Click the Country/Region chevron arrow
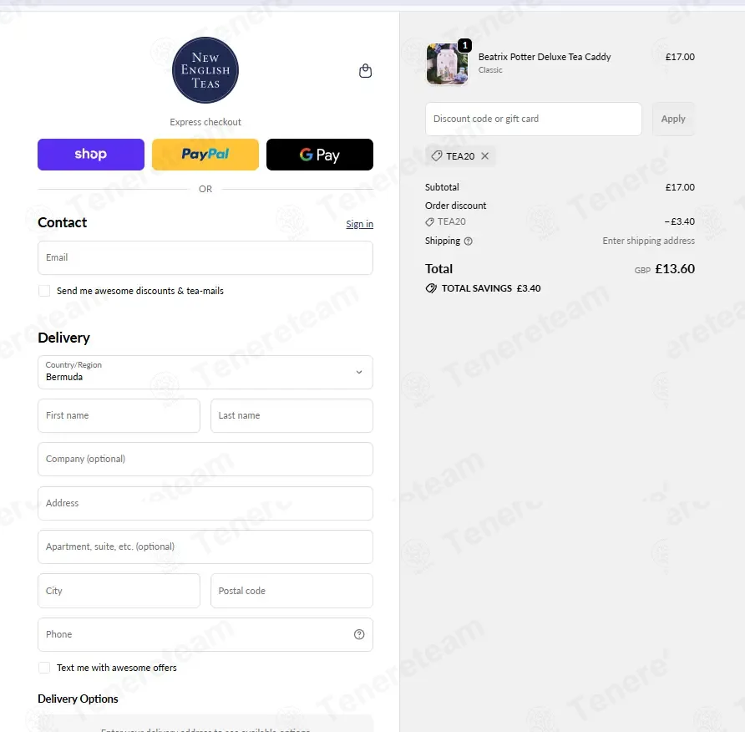 point(359,372)
